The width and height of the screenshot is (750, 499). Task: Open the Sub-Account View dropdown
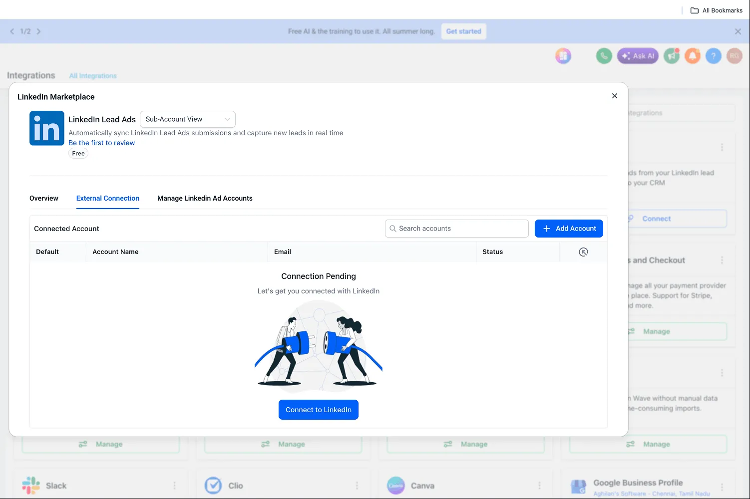point(188,119)
